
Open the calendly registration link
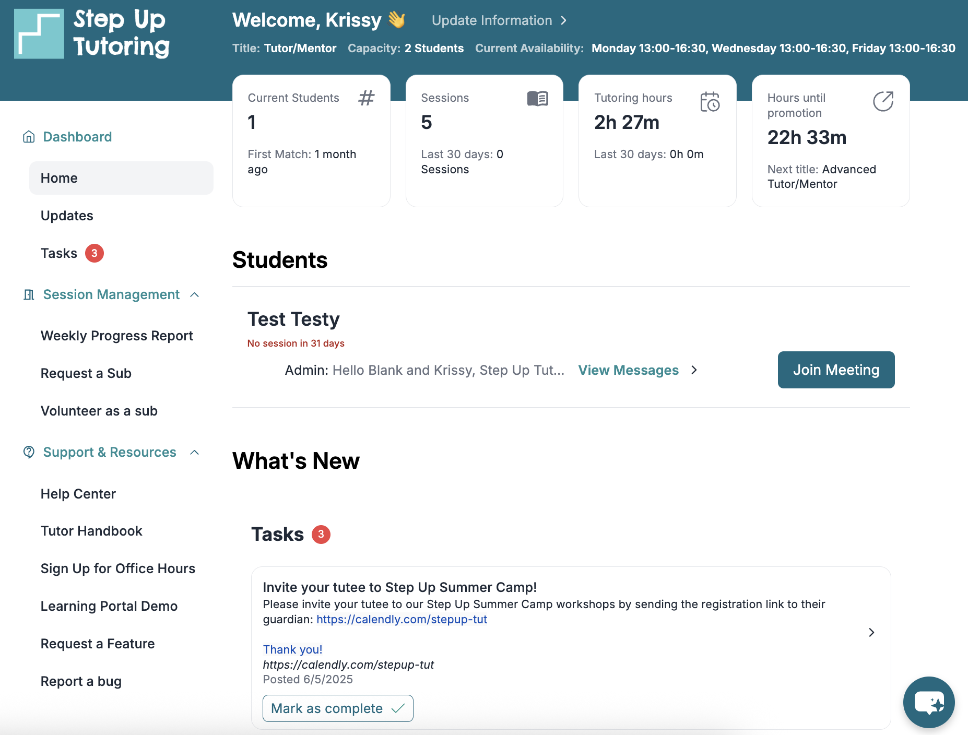[401, 619]
